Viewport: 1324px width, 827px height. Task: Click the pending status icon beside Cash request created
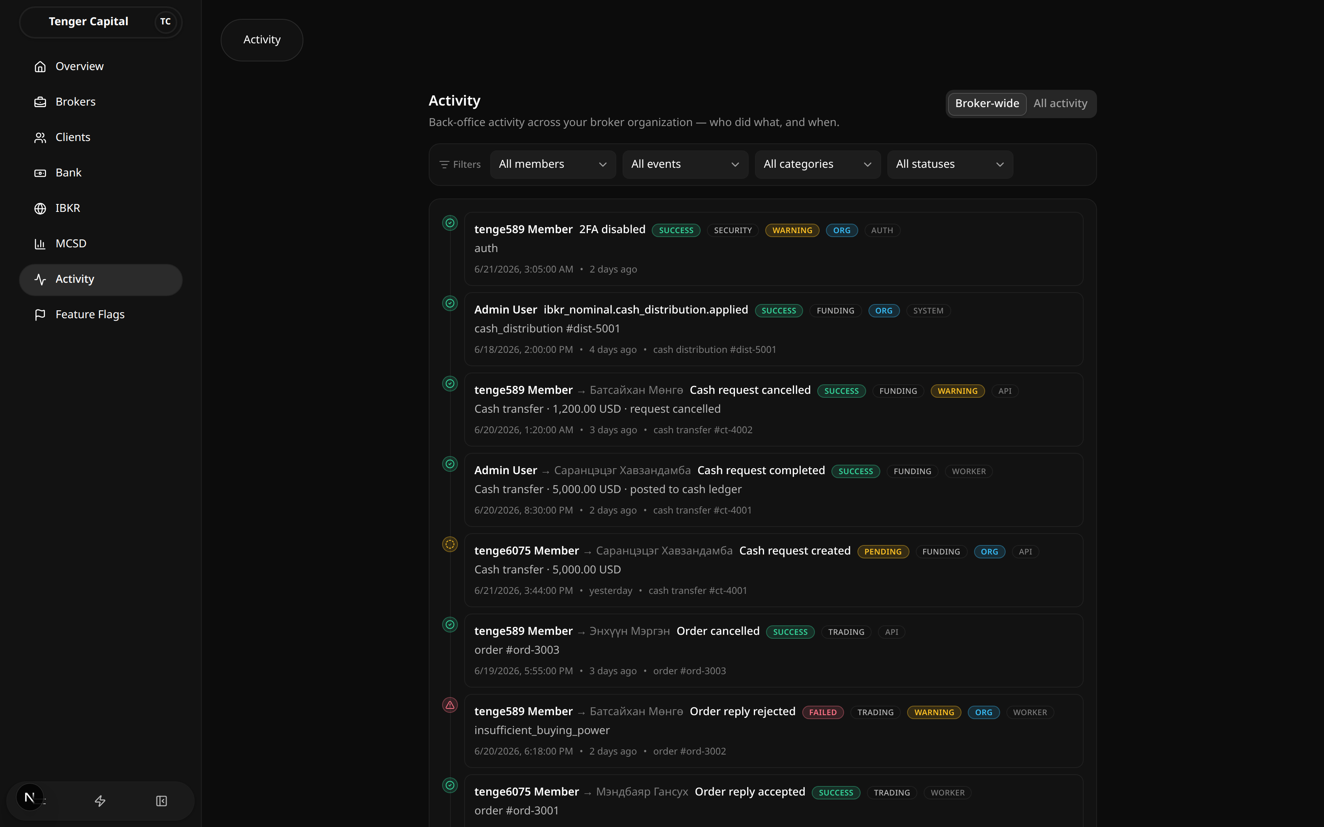(x=450, y=544)
